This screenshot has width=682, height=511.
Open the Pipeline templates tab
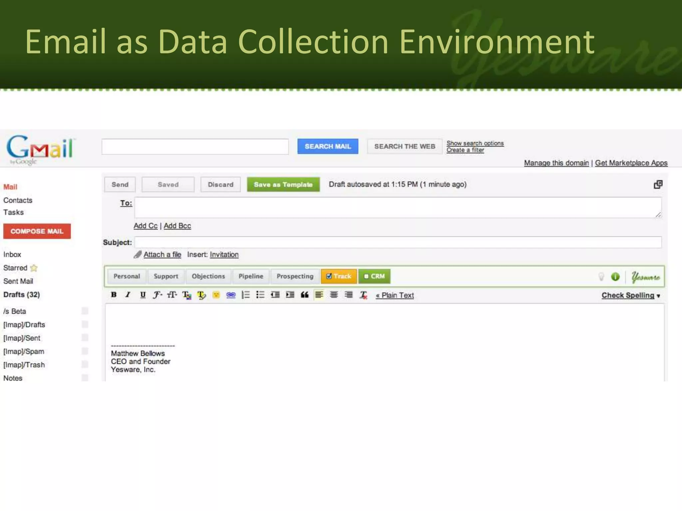point(251,276)
